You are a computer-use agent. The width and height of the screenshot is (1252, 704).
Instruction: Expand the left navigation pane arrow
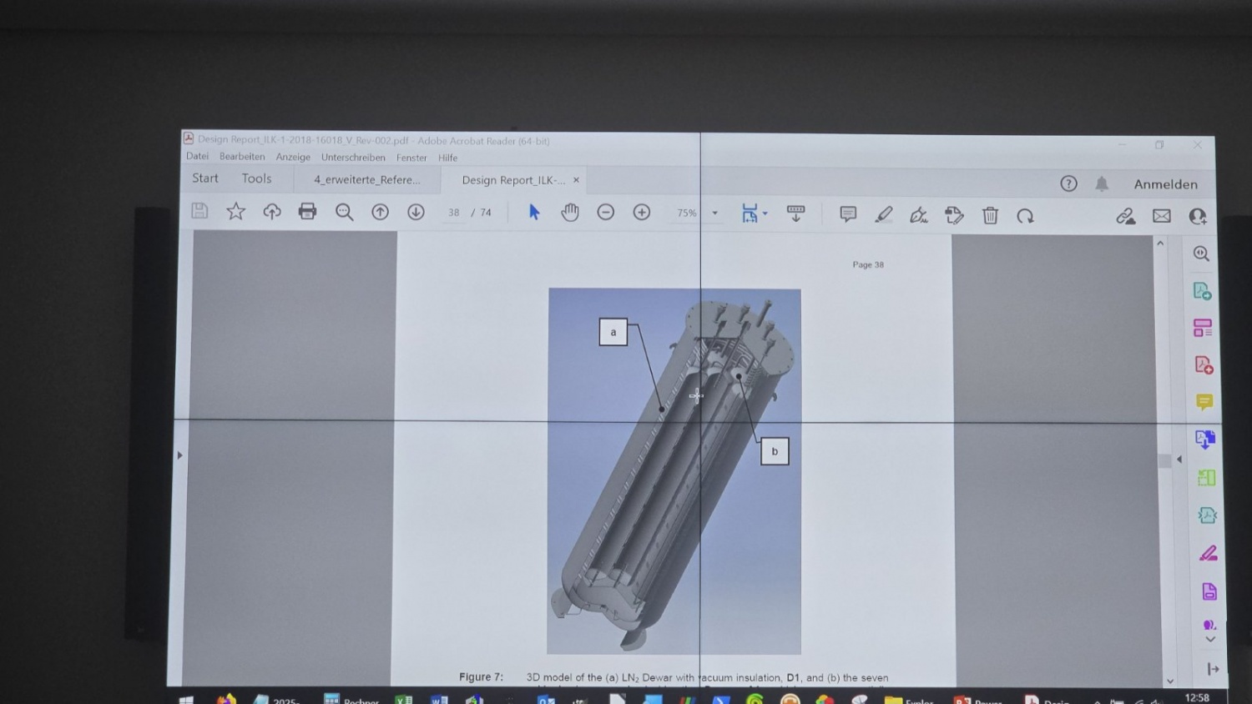pos(179,455)
